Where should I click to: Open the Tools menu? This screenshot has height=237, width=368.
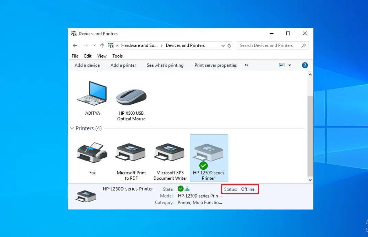[x=118, y=56]
